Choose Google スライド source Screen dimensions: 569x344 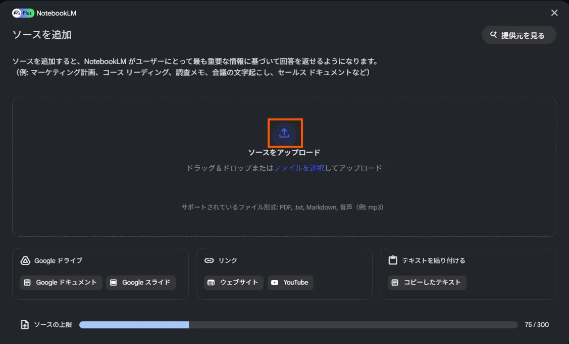(x=141, y=283)
